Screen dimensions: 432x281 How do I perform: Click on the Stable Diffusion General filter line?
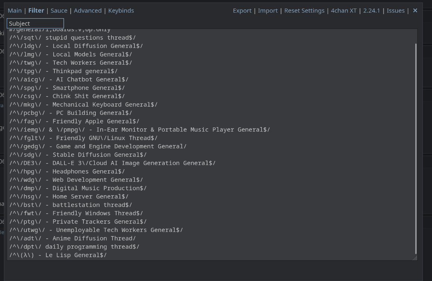(x=78, y=155)
